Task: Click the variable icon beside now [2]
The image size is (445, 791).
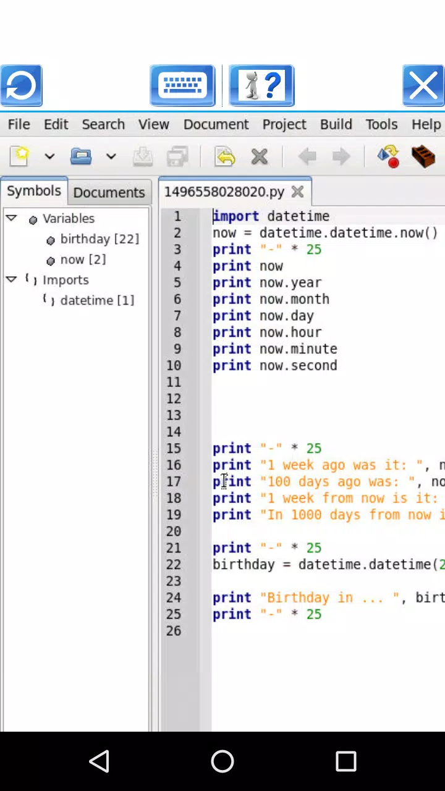Action: point(51,261)
